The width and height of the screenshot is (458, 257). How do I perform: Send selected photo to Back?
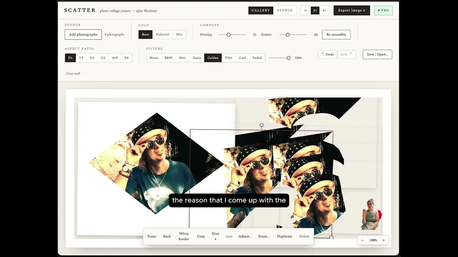pos(167,236)
